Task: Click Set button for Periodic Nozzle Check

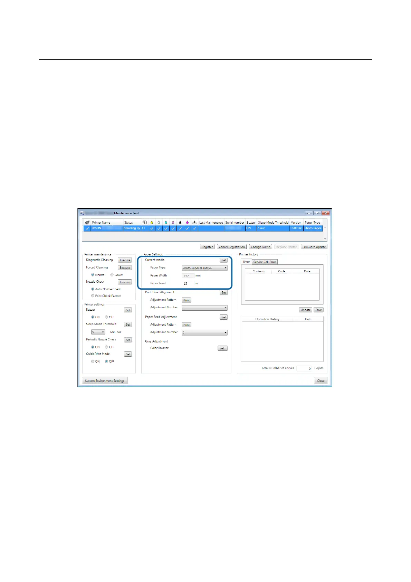Action: click(x=128, y=340)
